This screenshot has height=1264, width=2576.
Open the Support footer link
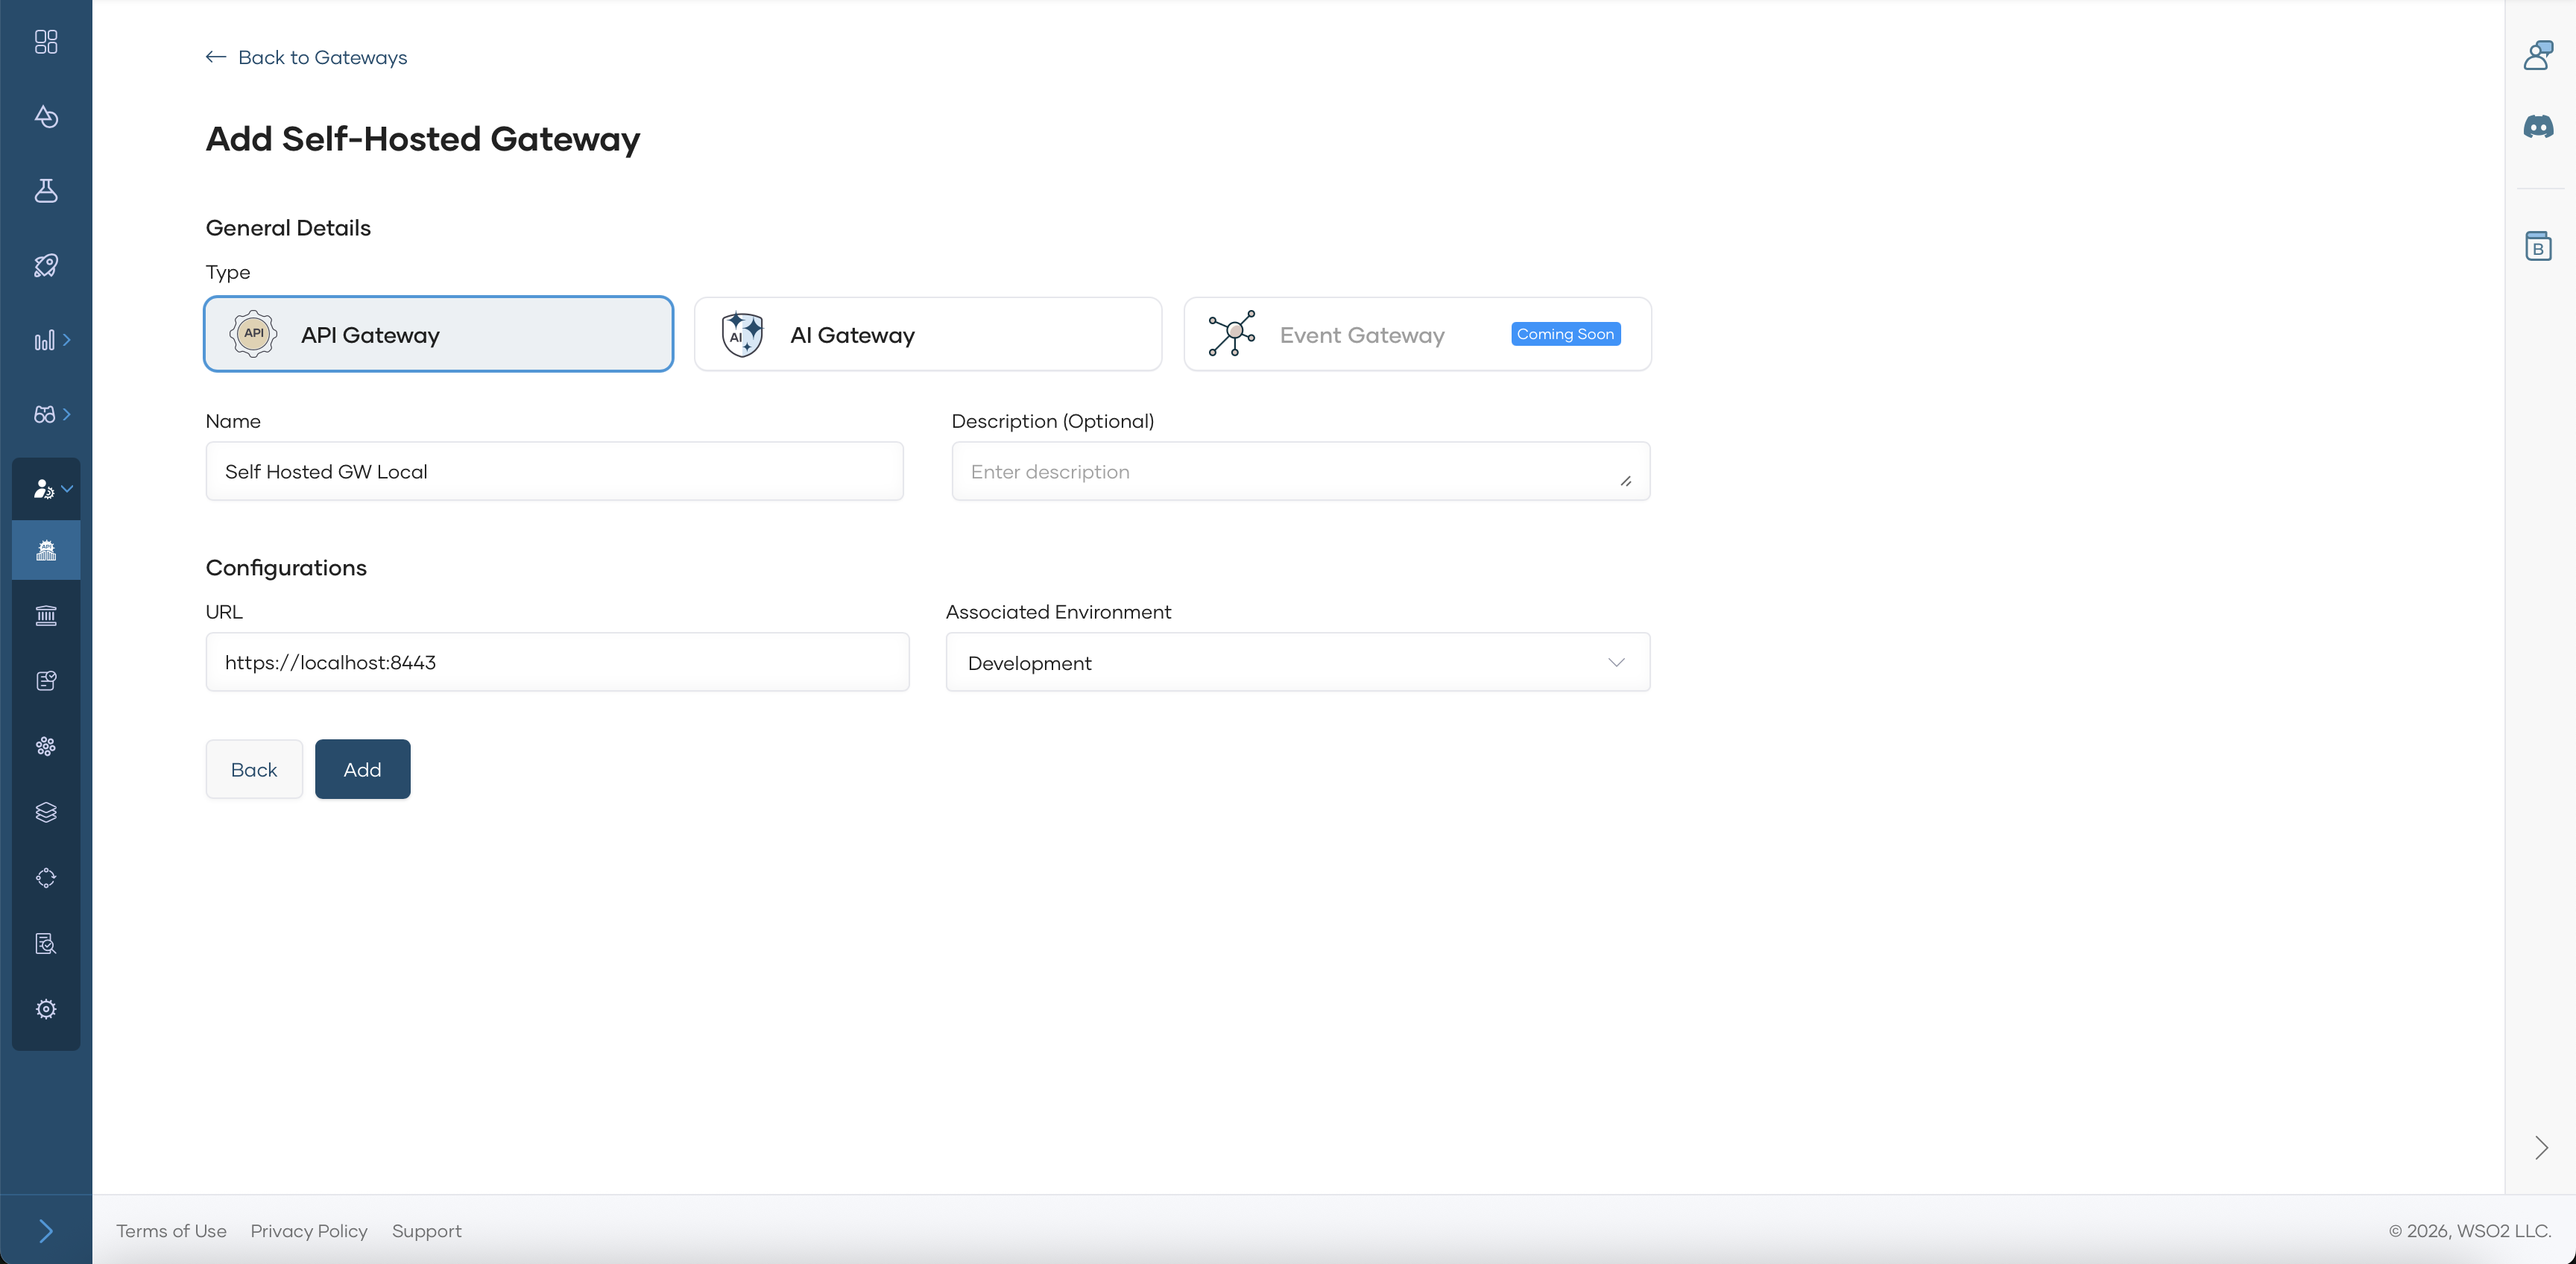pyautogui.click(x=426, y=1231)
